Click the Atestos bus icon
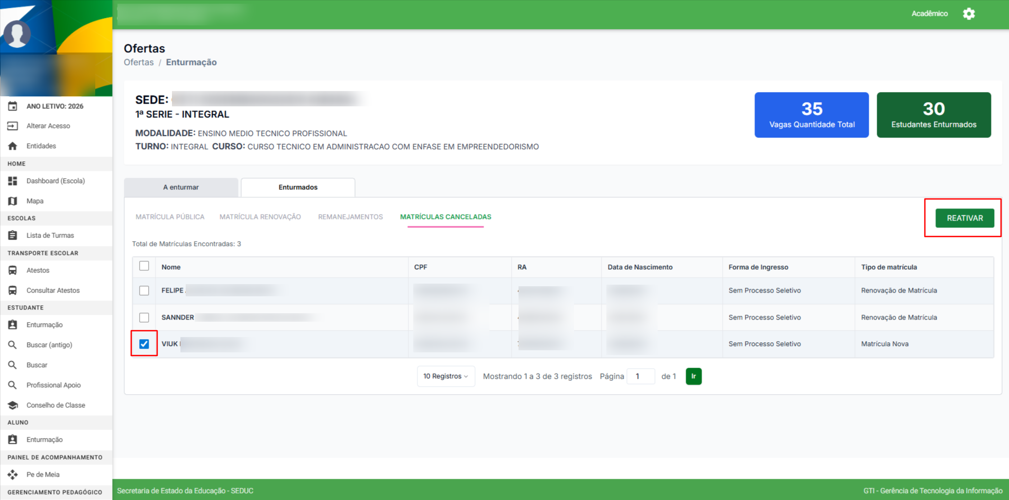Viewport: 1009px width, 500px height. pyautogui.click(x=13, y=270)
